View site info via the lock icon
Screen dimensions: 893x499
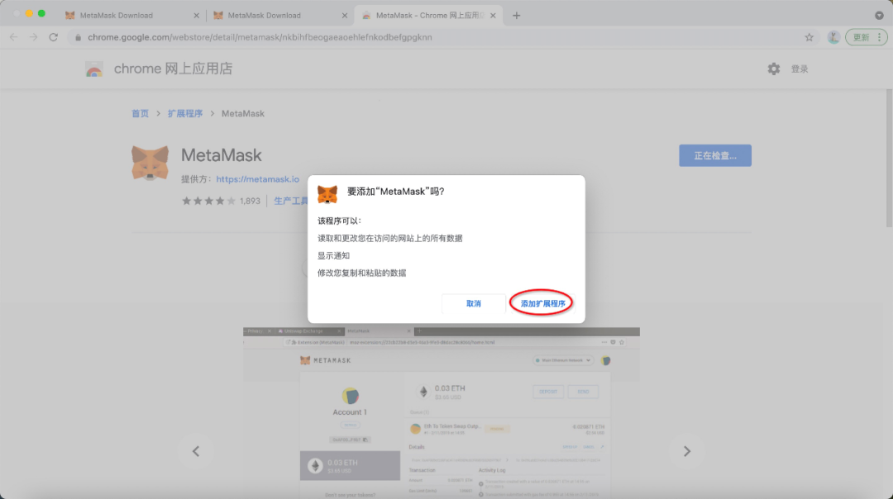[78, 37]
